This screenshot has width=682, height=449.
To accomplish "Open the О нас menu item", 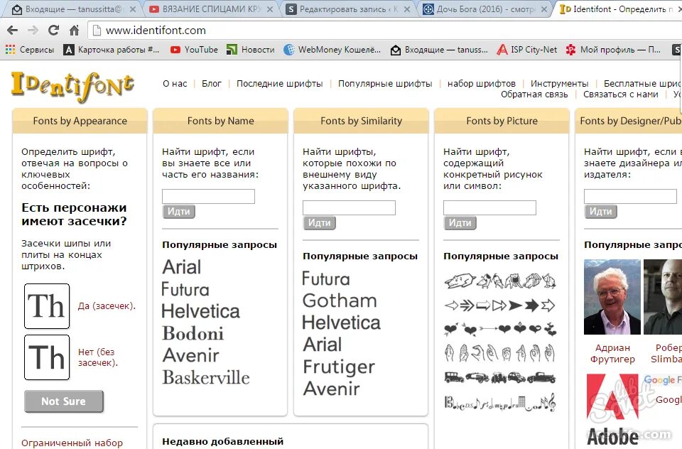I will tap(175, 84).
